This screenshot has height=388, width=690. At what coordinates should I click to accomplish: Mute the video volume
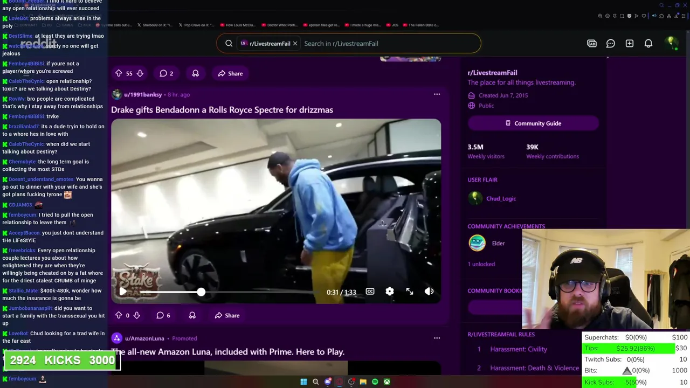point(429,292)
